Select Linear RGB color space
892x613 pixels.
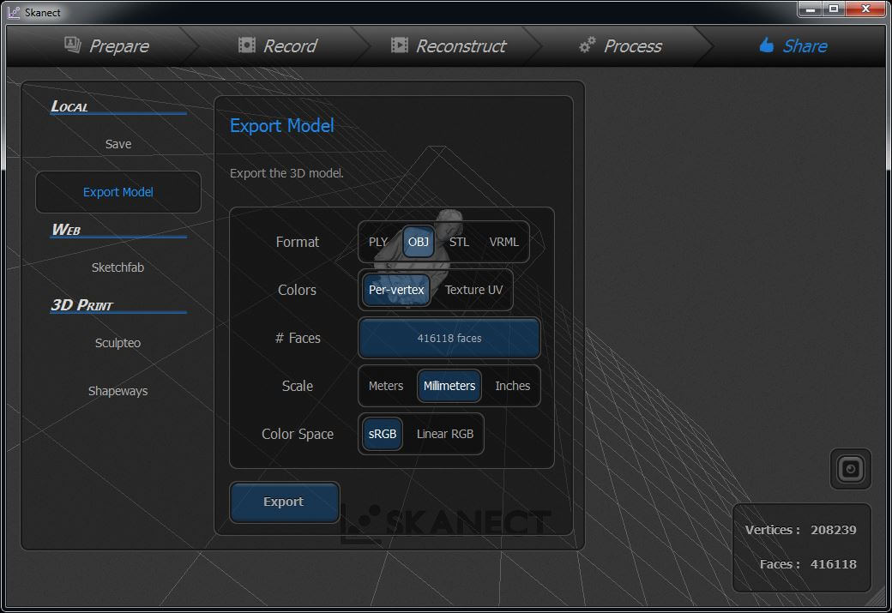[x=445, y=434]
